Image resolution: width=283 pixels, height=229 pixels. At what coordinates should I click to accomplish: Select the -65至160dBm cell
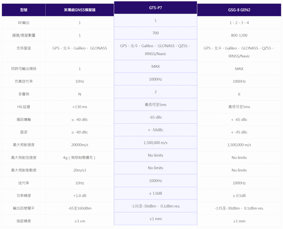pos(80,208)
